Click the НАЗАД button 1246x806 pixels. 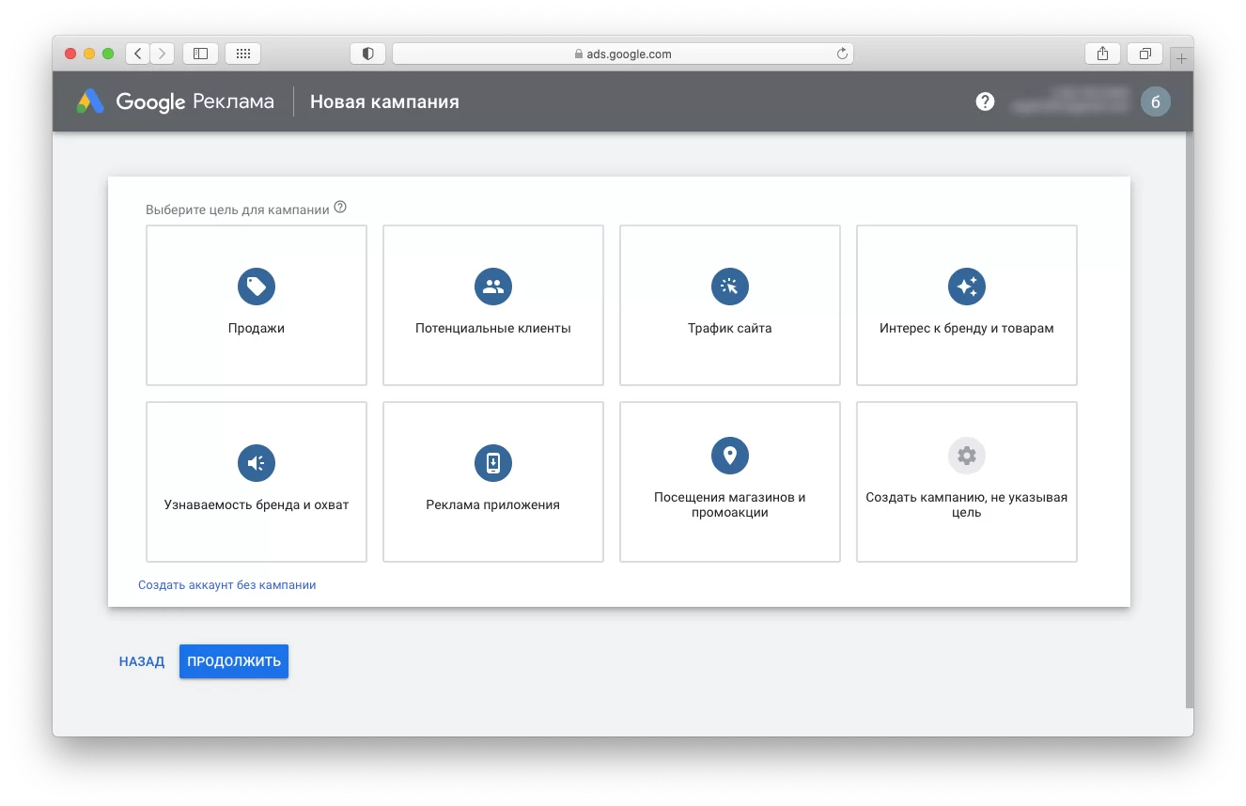point(142,661)
